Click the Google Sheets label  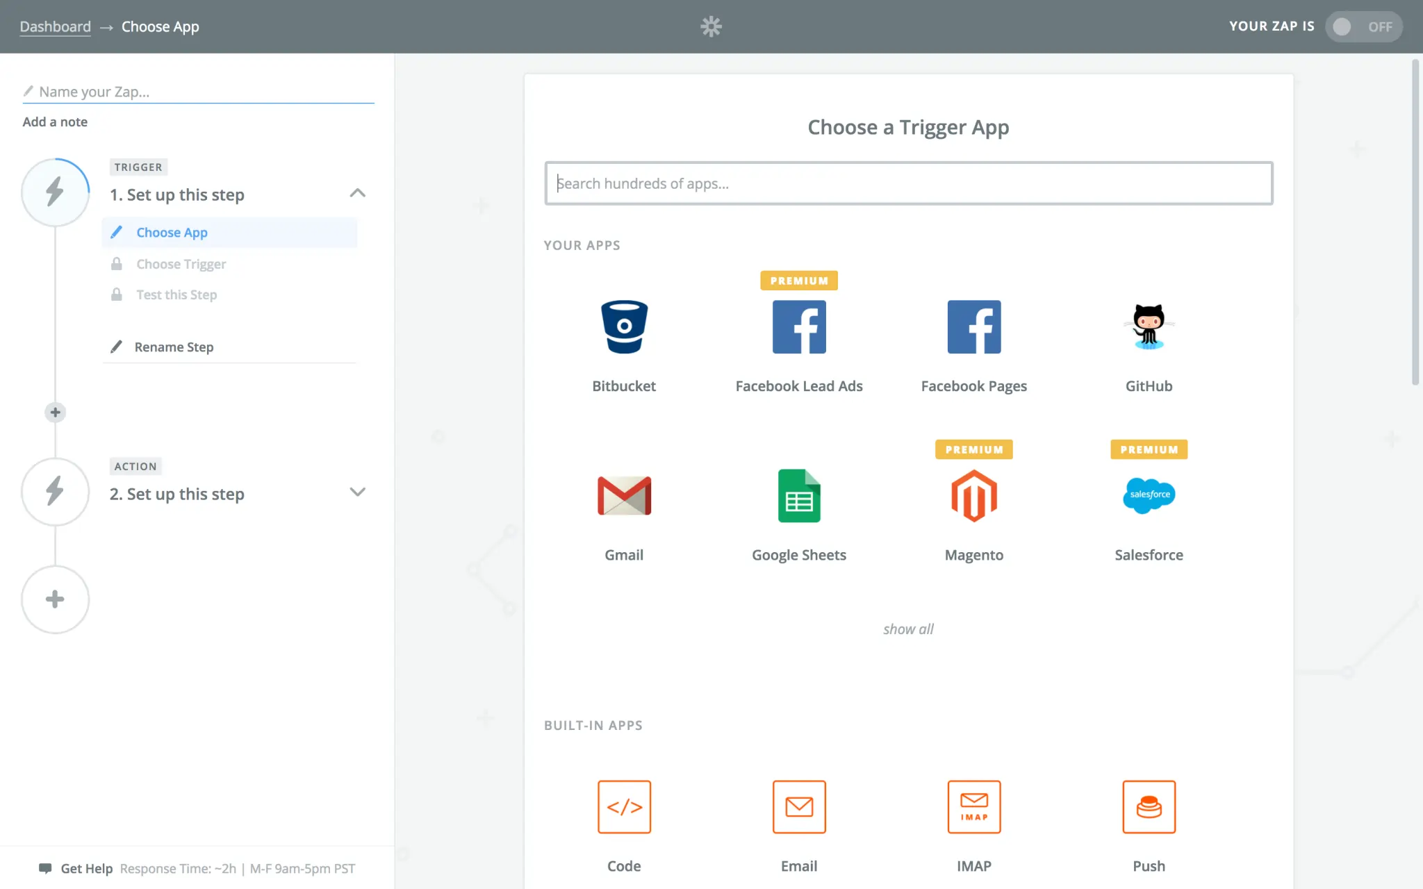point(799,555)
